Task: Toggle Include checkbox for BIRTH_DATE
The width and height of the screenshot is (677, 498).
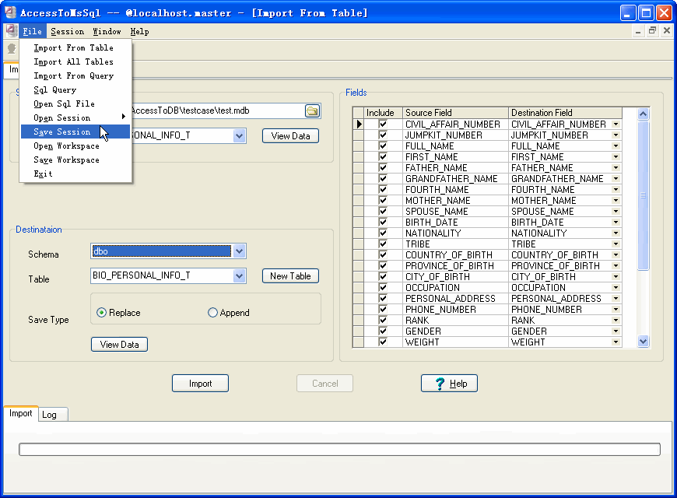Action: coord(383,222)
